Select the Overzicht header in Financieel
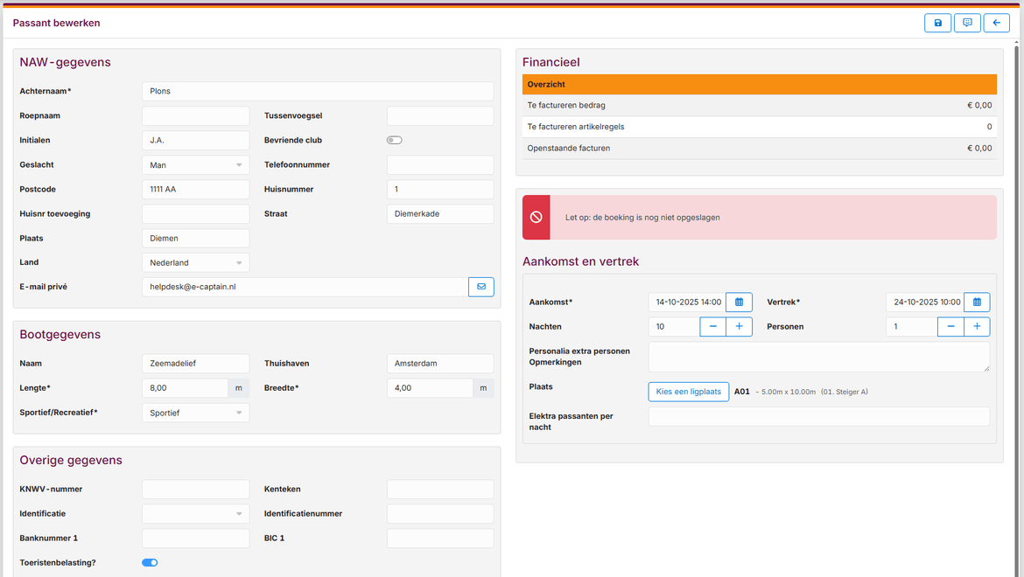Viewport: 1024px width, 577px height. (x=759, y=84)
